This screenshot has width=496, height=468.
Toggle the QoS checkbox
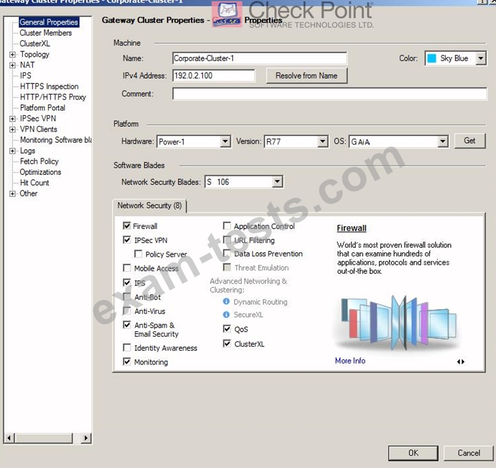pyautogui.click(x=227, y=329)
